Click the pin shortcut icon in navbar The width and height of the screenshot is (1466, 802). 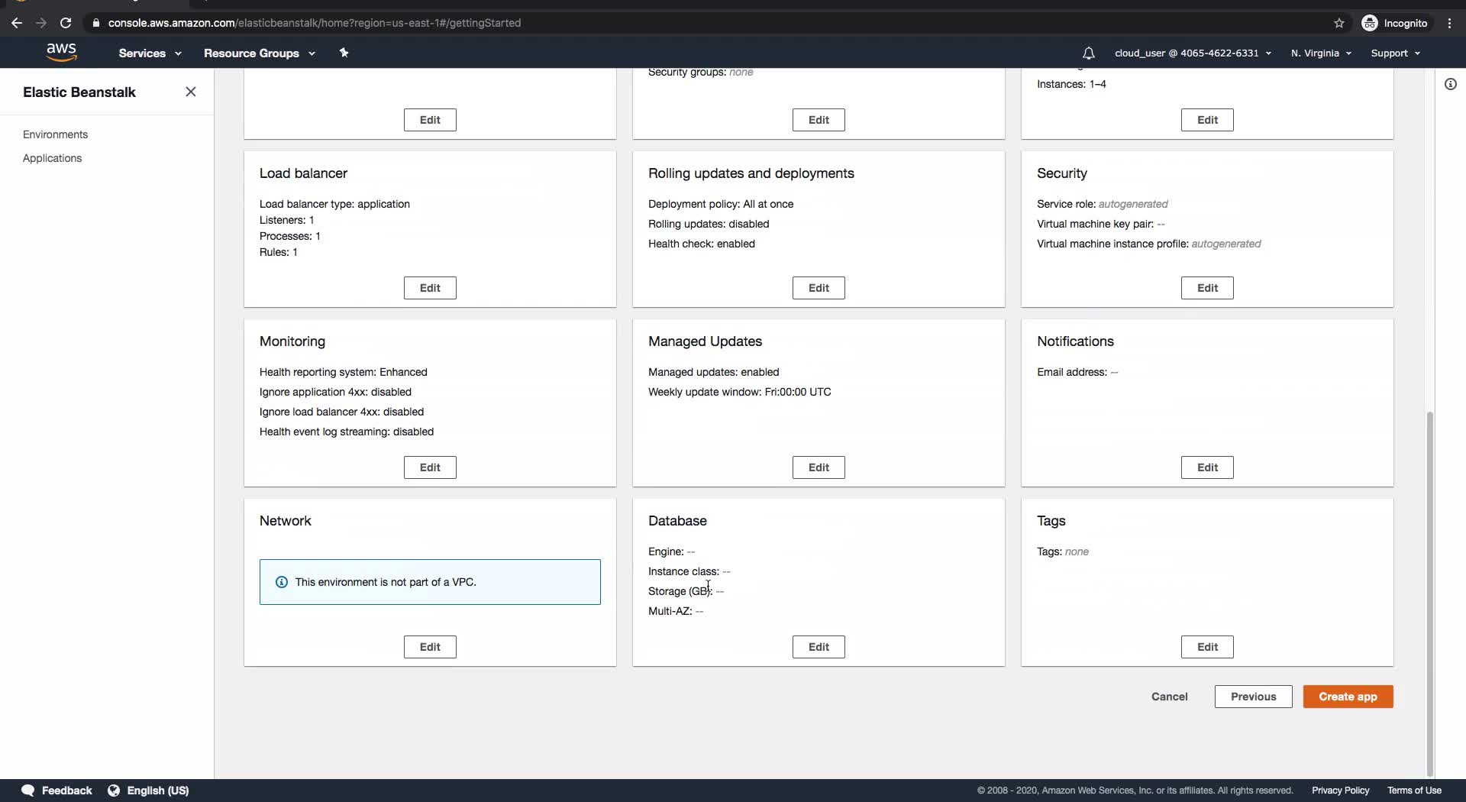click(x=344, y=53)
